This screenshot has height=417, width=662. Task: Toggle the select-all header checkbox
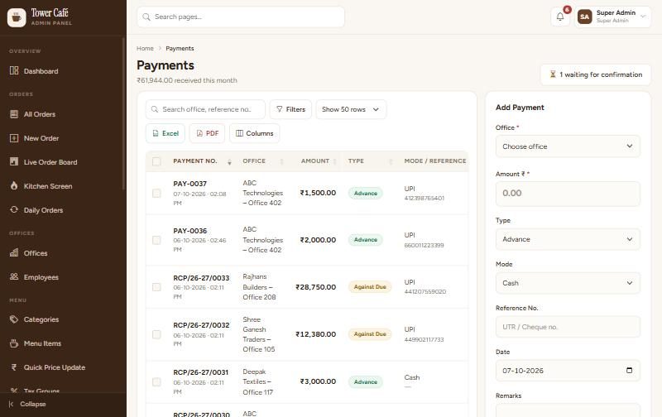pyautogui.click(x=156, y=161)
